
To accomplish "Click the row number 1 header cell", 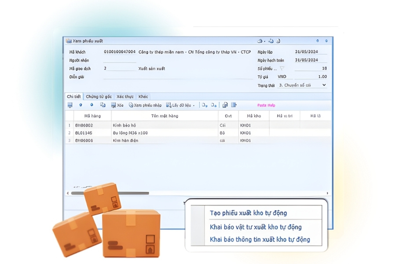I will pos(69,125).
